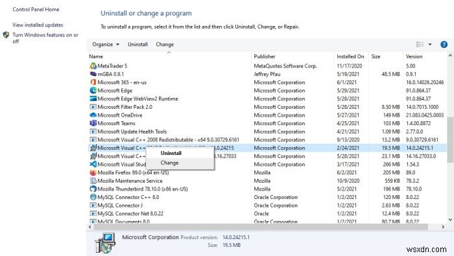Click the MetaTrader 5 program icon
The image size is (454, 256).
93,66
